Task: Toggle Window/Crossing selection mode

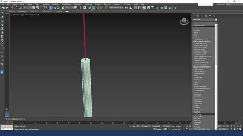Action: click(x=46, y=8)
